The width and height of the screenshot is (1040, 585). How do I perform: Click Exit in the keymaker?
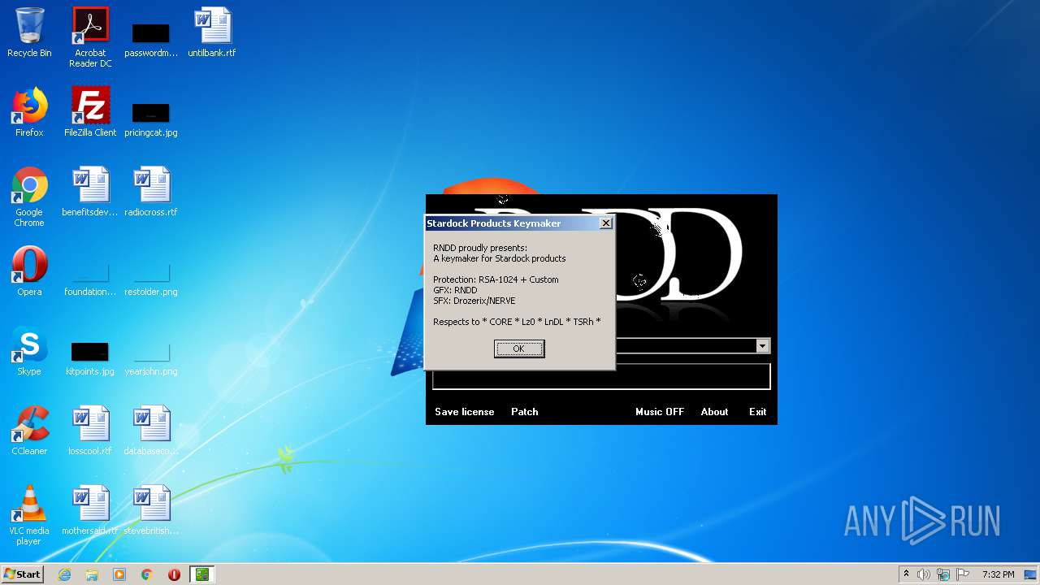pyautogui.click(x=758, y=412)
